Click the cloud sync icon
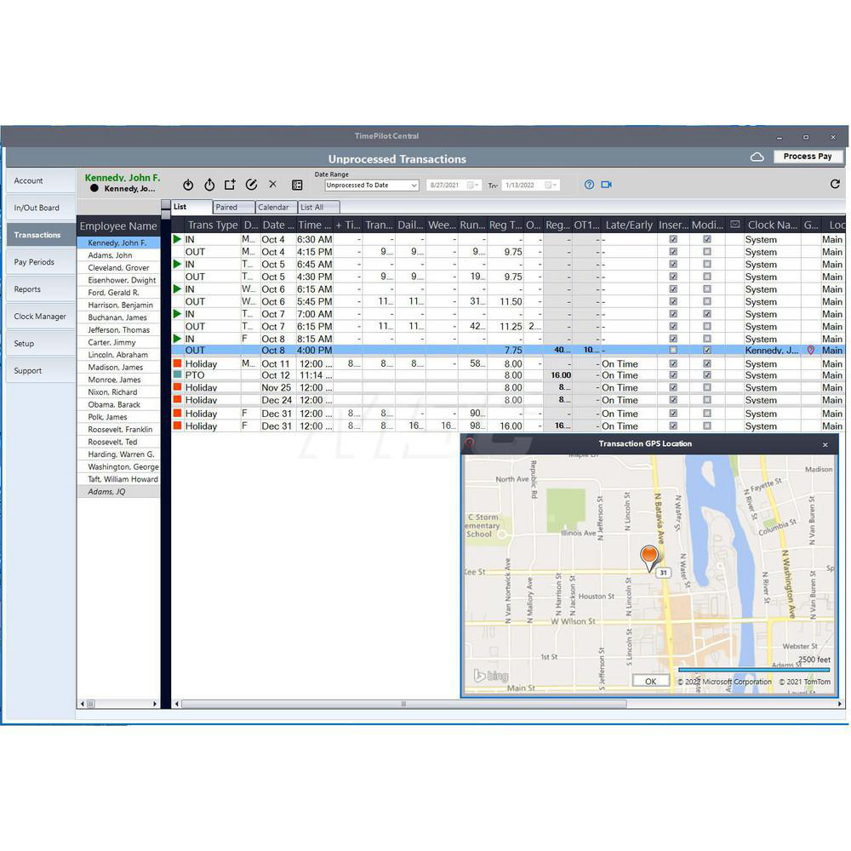Viewport: 851px width, 851px height. tap(757, 157)
